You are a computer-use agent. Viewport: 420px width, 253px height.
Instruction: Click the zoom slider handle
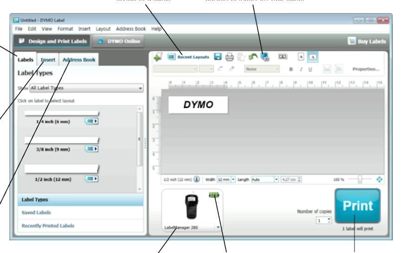(360, 180)
